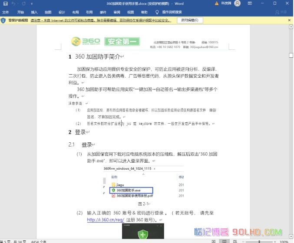Click the yellow warning triangle icon
Viewport: 294px width, 243px height.
coord(217,3)
